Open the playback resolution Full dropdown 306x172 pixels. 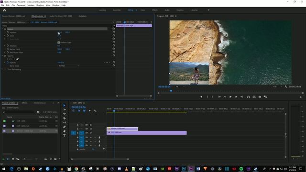point(277,86)
